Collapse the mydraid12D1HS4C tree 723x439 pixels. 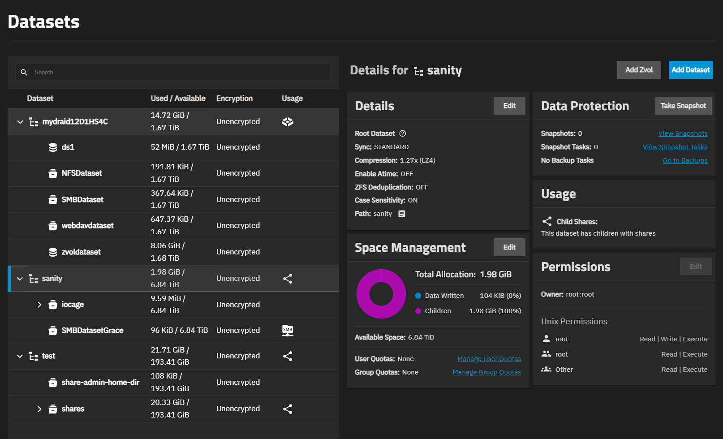[x=20, y=121]
